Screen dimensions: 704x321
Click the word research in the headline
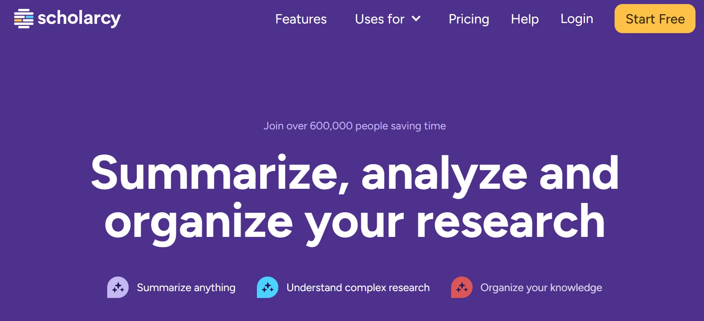[510, 222]
